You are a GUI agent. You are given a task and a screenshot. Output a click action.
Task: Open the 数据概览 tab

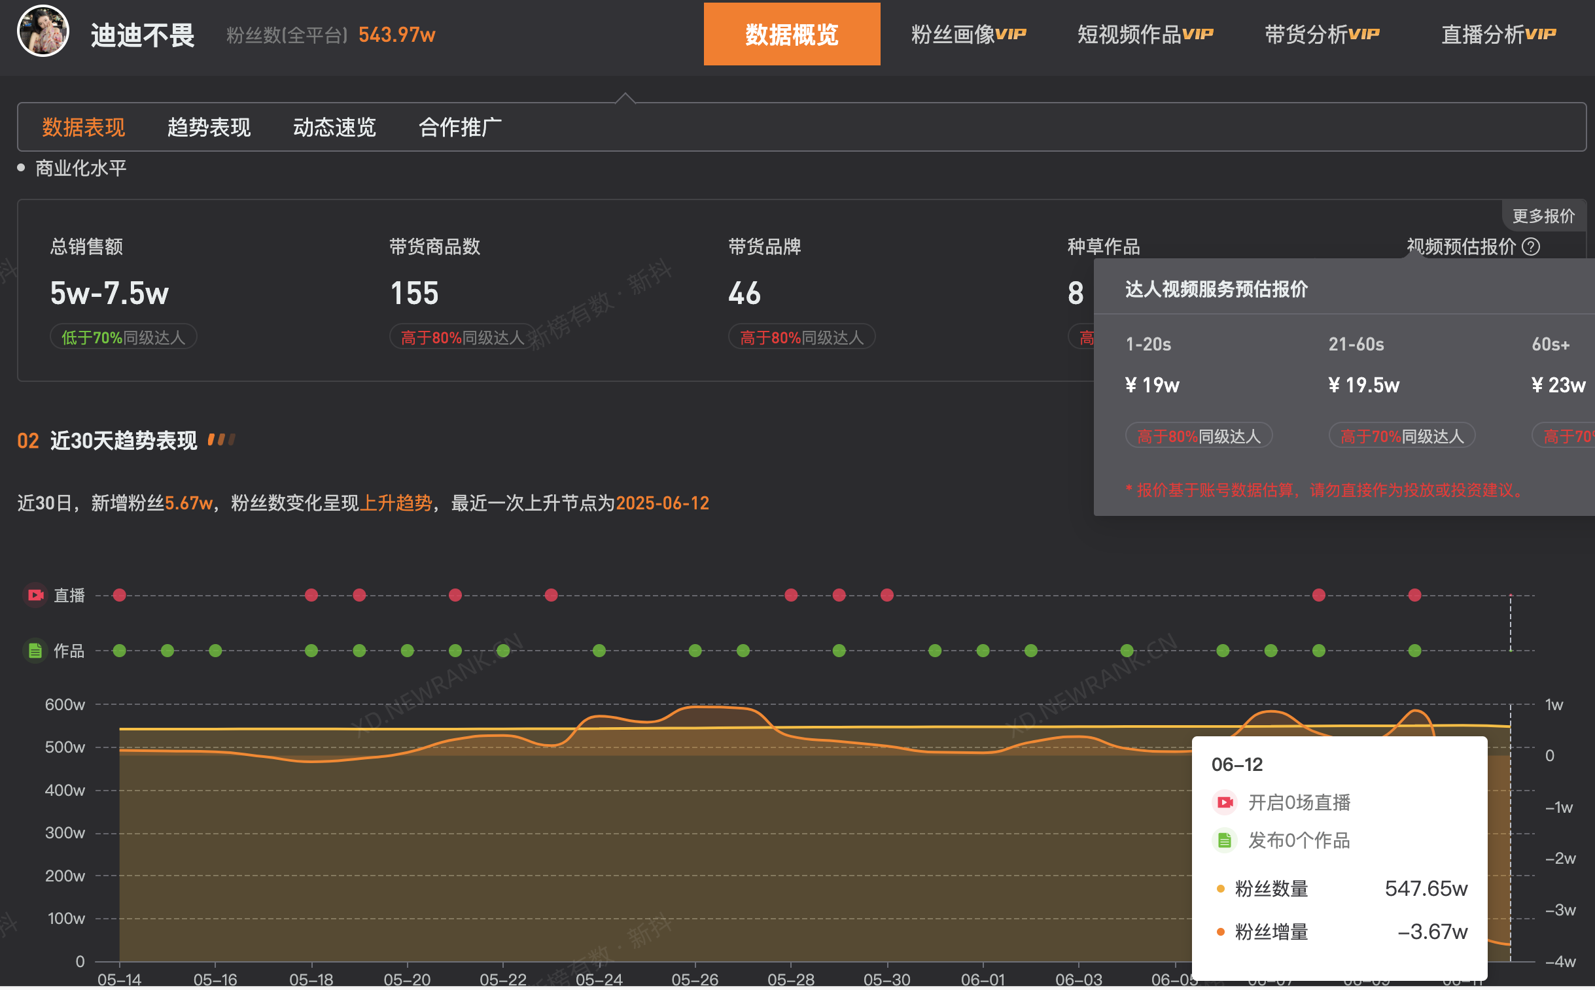point(792,34)
